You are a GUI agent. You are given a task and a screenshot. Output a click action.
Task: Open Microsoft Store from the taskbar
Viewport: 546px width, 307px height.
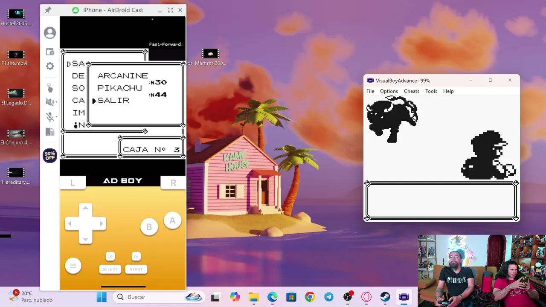click(291, 297)
